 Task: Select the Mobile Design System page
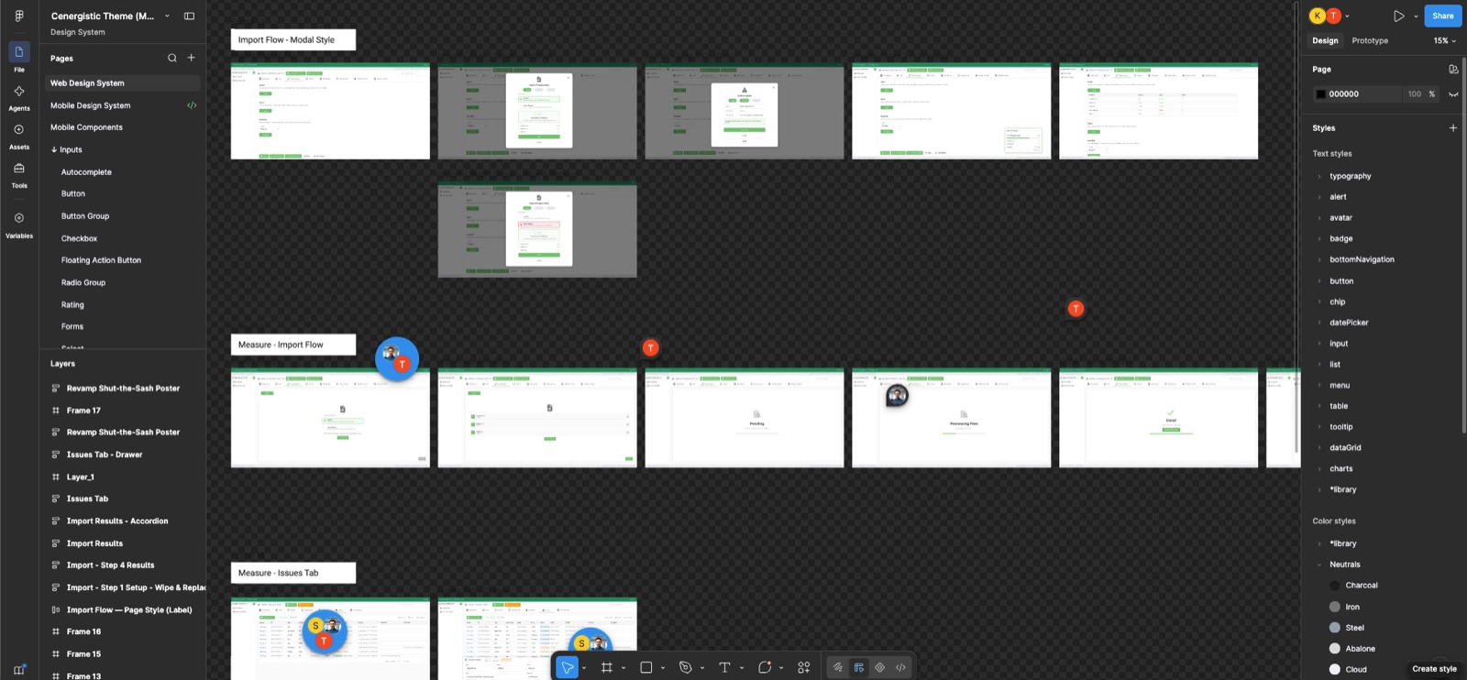click(90, 105)
